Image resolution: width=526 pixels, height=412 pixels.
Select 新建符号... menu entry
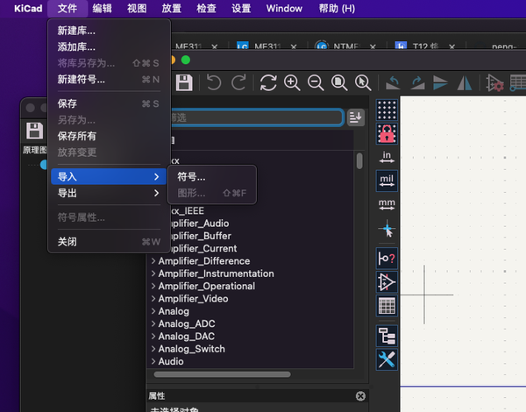109,80
